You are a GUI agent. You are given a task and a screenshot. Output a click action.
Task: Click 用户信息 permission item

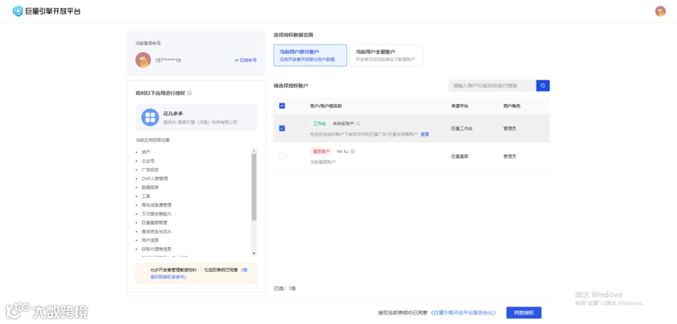[150, 240]
